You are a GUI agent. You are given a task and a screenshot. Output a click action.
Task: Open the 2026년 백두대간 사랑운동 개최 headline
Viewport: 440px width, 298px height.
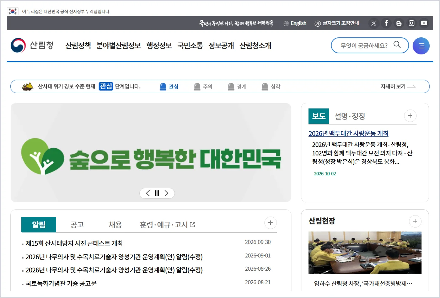348,133
